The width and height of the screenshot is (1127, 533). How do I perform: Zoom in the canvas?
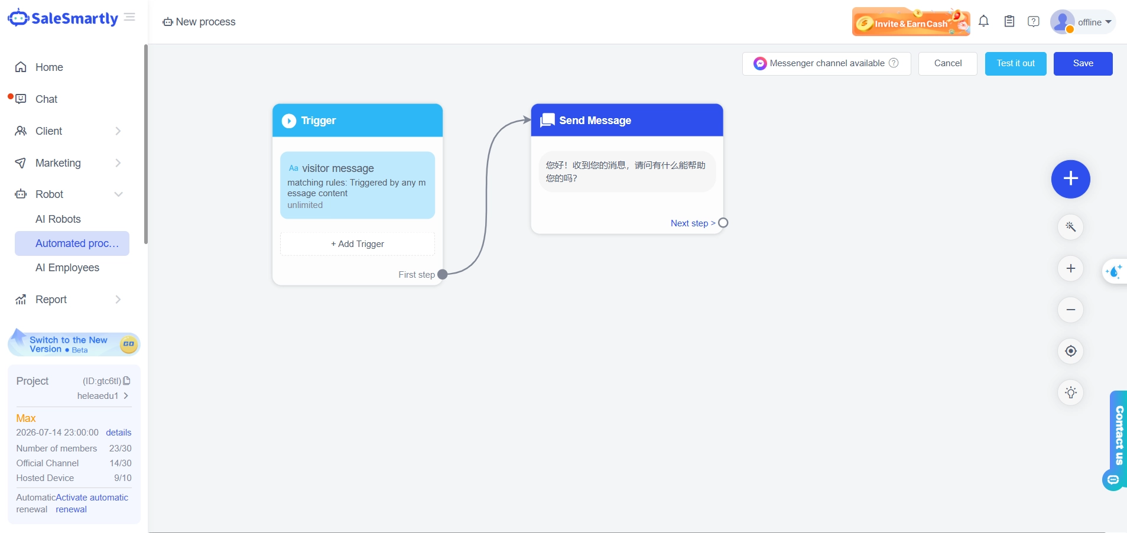coord(1070,268)
